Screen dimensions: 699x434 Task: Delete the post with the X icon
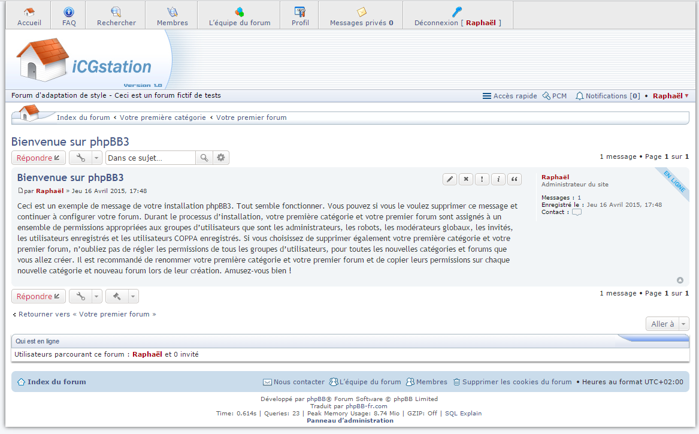(466, 179)
